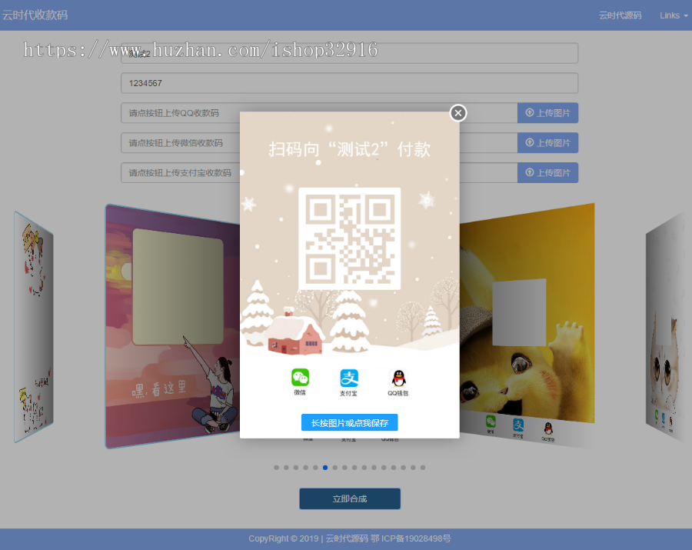Open the 云时代源码 navbar link
Screen dimensions: 692x550
pos(620,15)
